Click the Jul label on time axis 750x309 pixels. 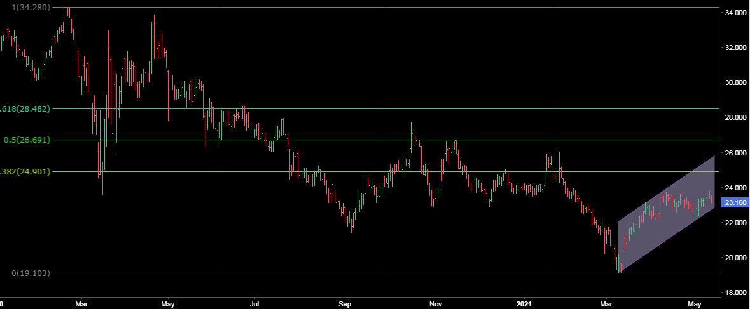pyautogui.click(x=255, y=303)
